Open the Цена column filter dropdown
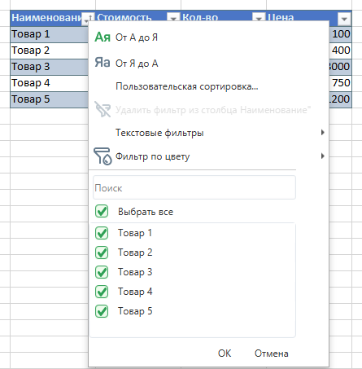 [x=344, y=19]
